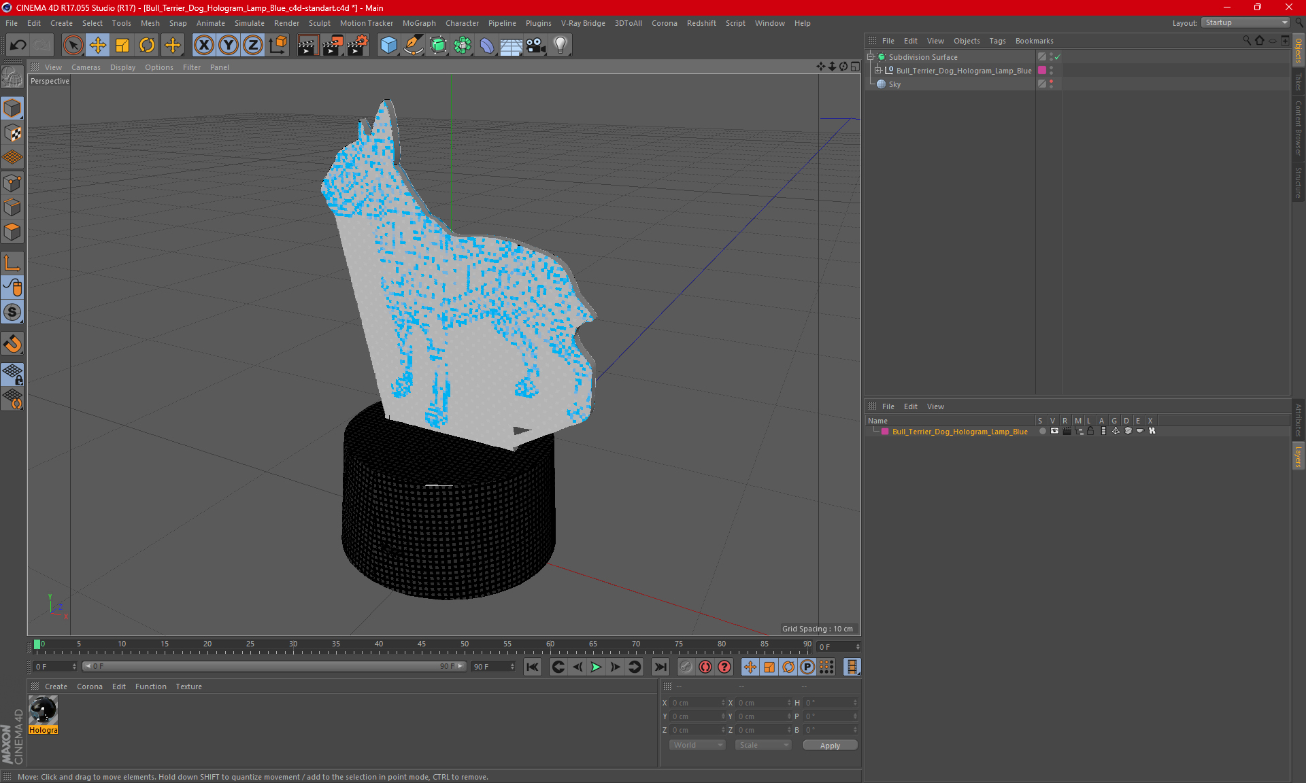Switch to the Takes side tab
This screenshot has height=783, width=1306.
click(x=1298, y=82)
